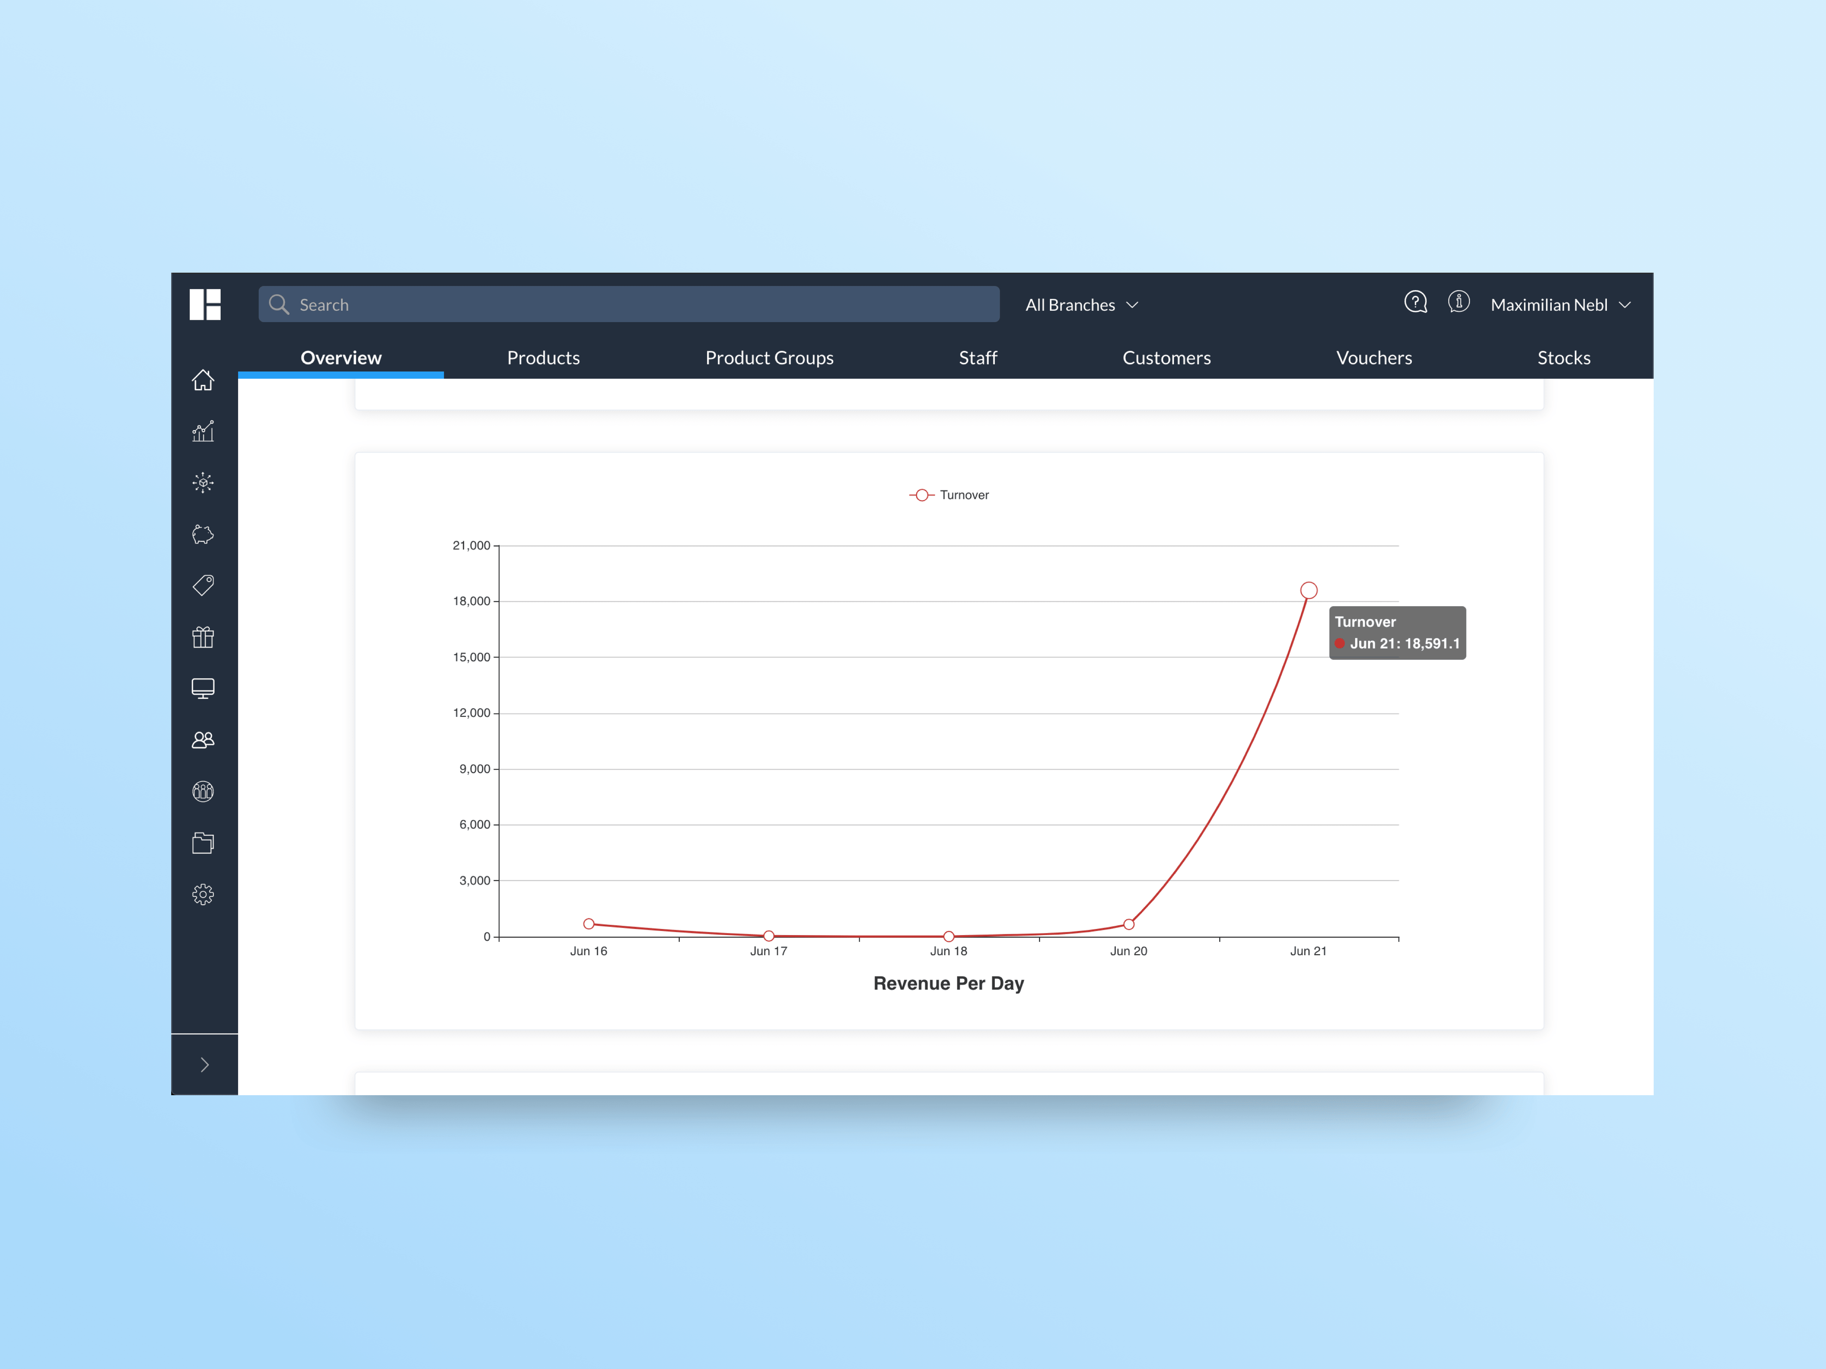This screenshot has width=1826, height=1369.
Task: Switch to the Products tab
Action: pos(543,358)
